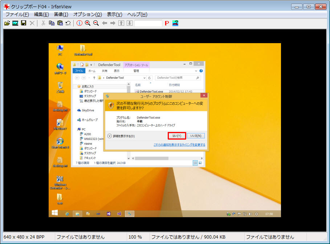This screenshot has width=330, height=244.
Task: Open the オプション(O) menu
Action: point(87,15)
